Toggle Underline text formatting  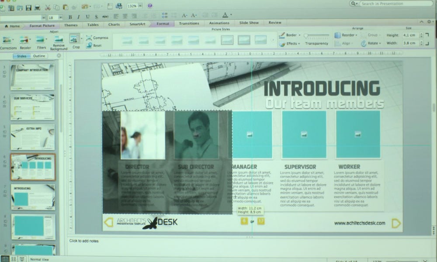[87, 17]
